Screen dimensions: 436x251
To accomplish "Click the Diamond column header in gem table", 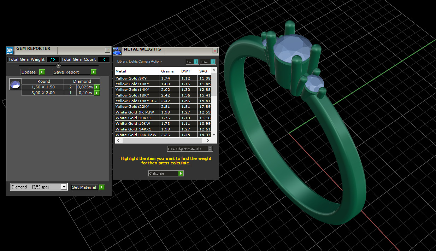I will pos(82,81).
